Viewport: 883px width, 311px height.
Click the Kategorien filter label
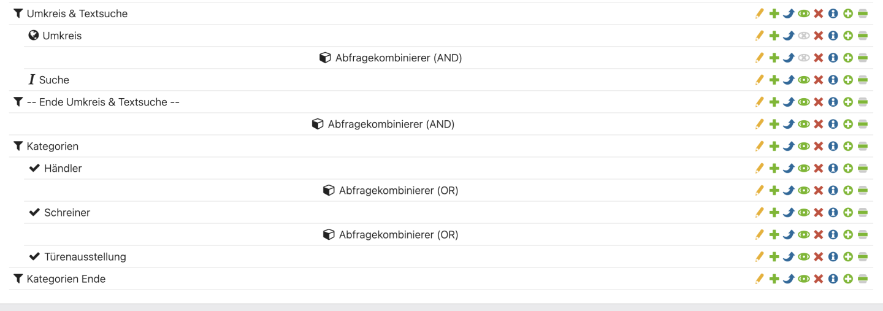pos(52,146)
